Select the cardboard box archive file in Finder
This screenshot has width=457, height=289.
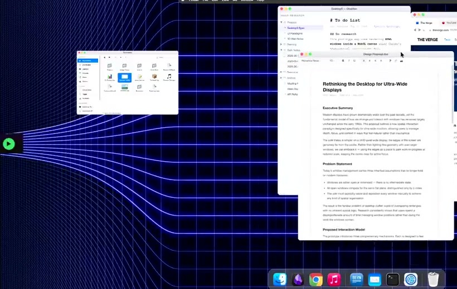[x=154, y=77]
